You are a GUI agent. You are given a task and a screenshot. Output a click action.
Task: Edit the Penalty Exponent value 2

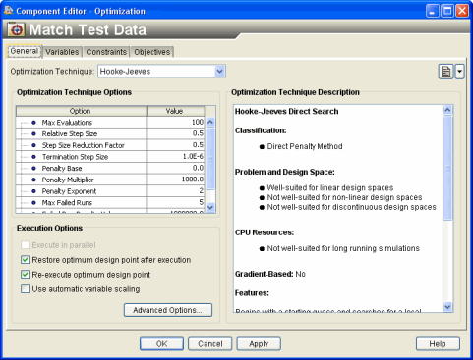175,191
